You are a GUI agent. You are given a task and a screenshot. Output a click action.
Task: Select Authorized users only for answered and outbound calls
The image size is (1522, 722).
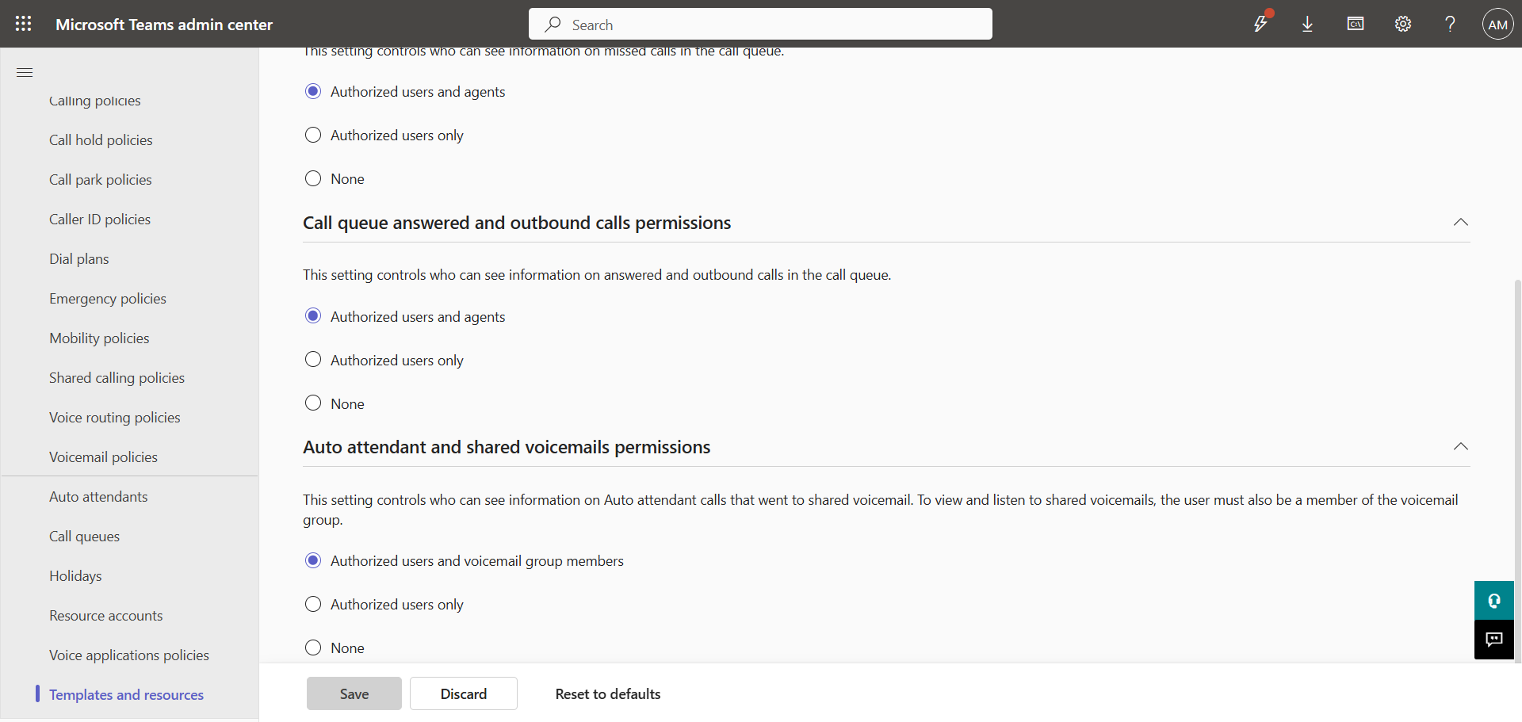click(313, 360)
